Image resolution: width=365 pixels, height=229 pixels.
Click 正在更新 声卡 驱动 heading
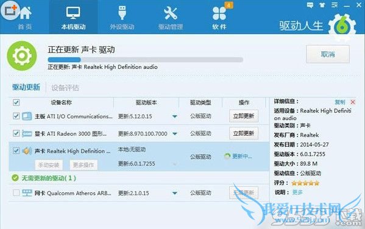tap(81, 49)
